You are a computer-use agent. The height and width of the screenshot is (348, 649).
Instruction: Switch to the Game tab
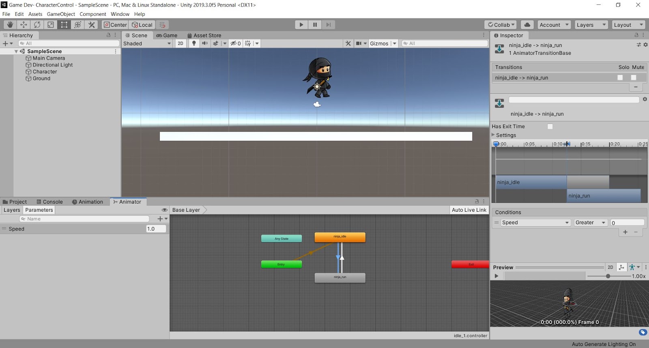coord(167,35)
